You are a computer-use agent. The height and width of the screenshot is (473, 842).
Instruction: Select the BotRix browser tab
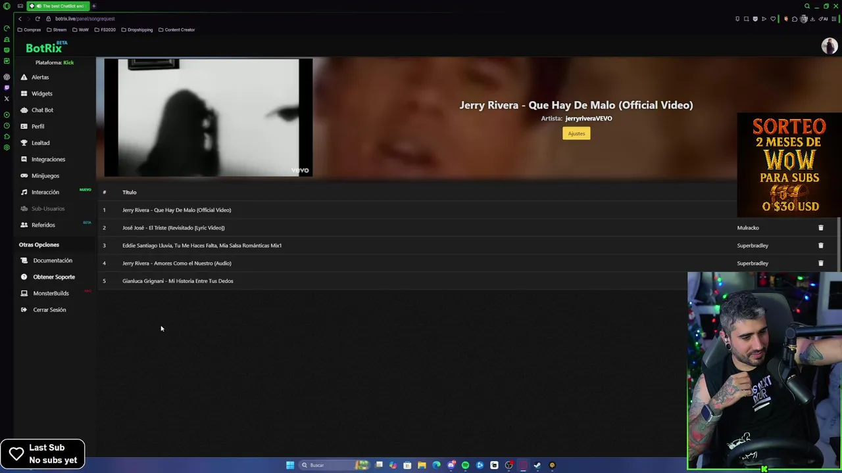pyautogui.click(x=58, y=6)
